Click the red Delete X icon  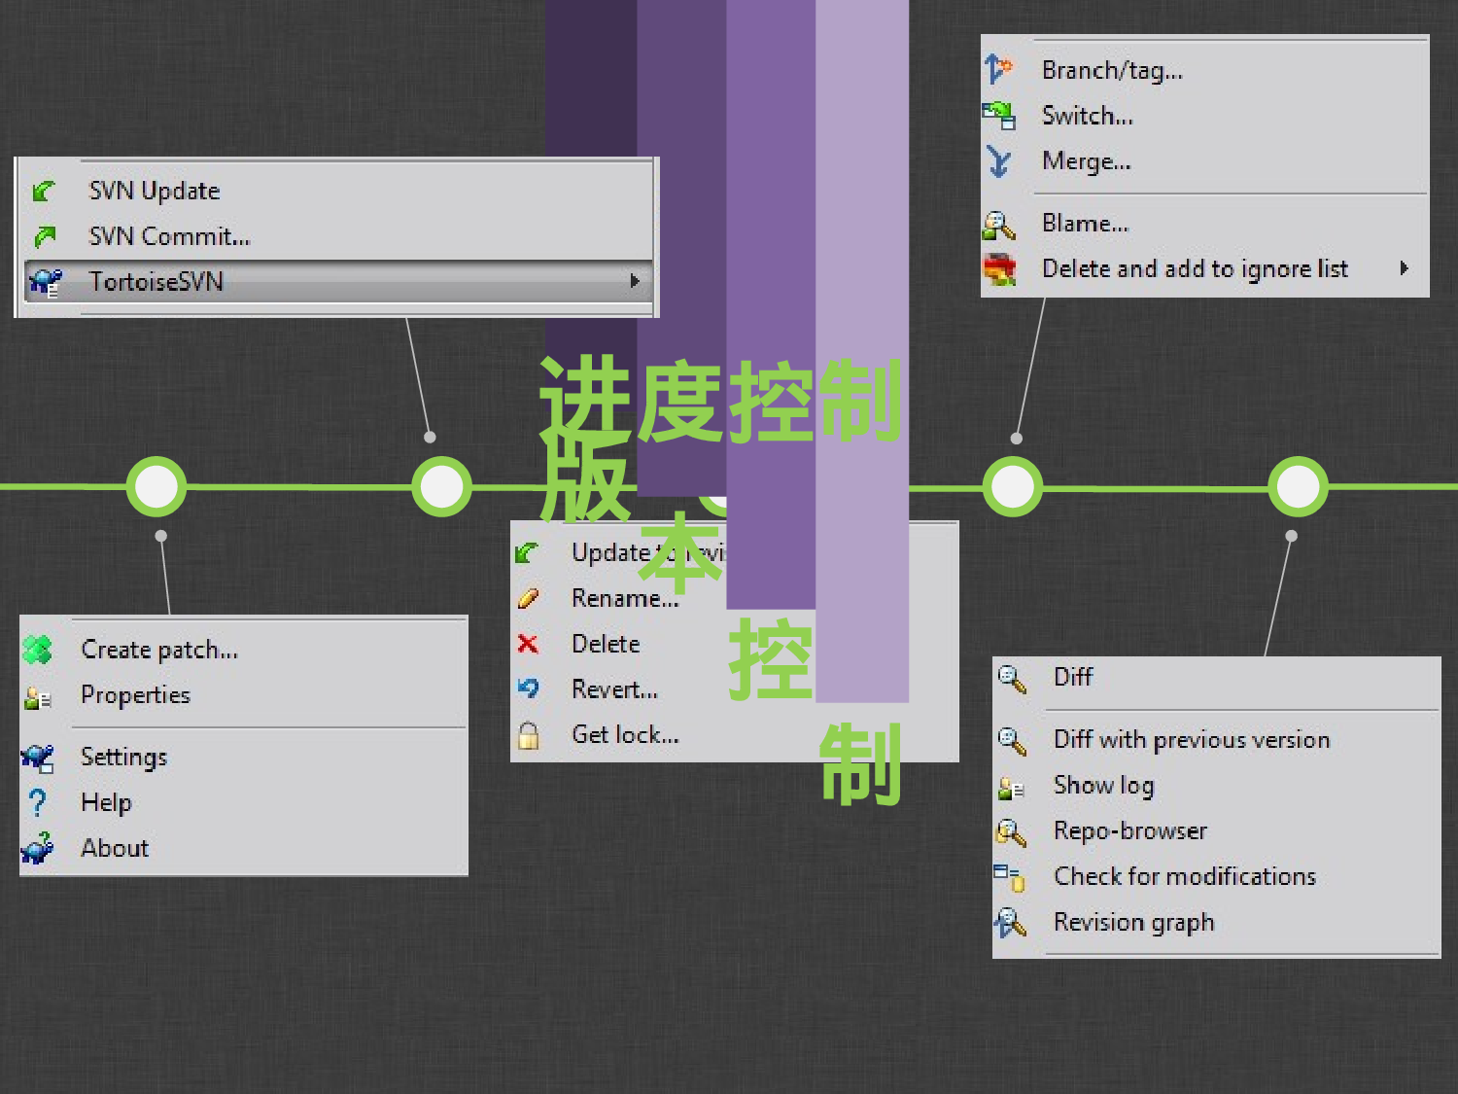[528, 644]
